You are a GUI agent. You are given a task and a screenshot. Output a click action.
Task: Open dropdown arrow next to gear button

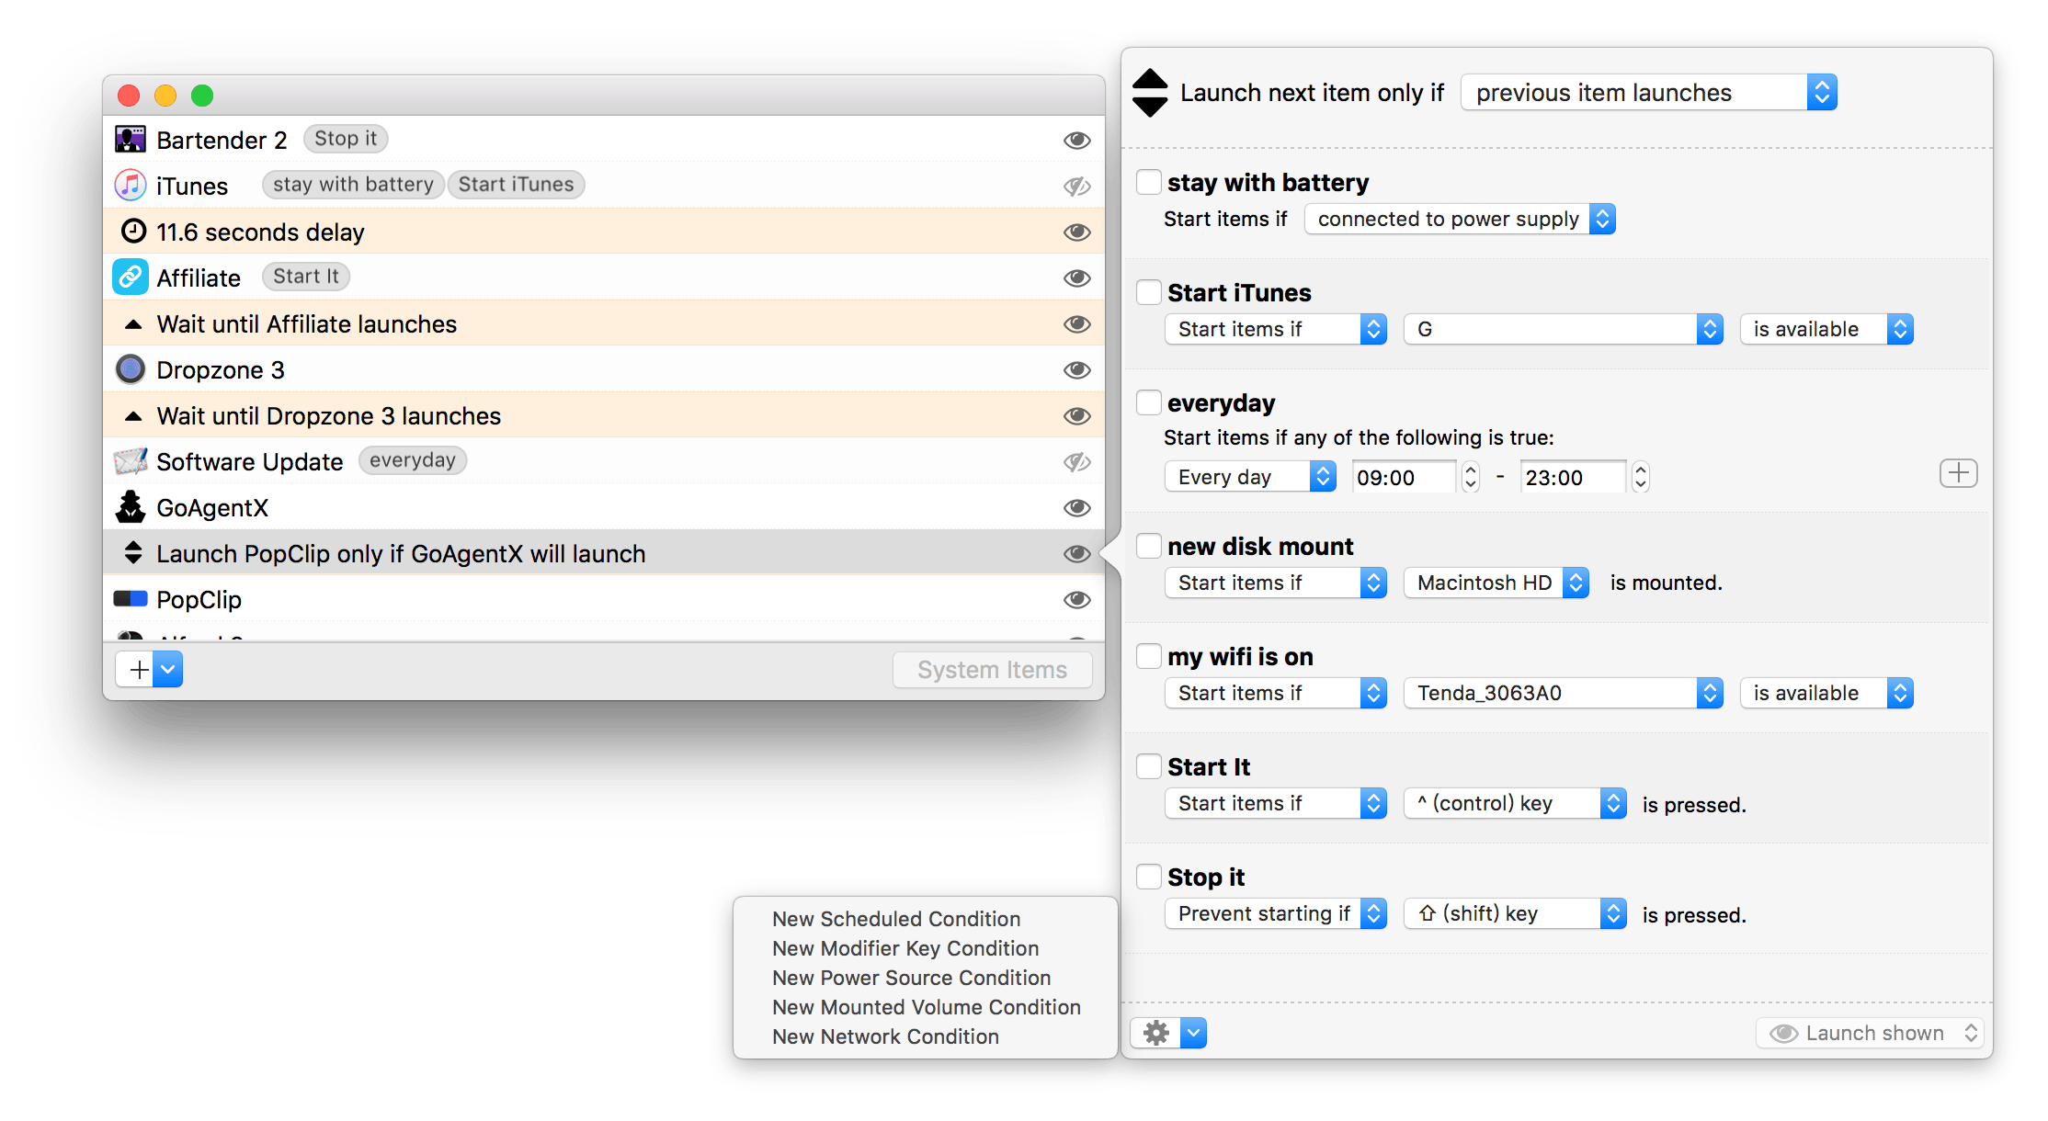[1193, 1034]
